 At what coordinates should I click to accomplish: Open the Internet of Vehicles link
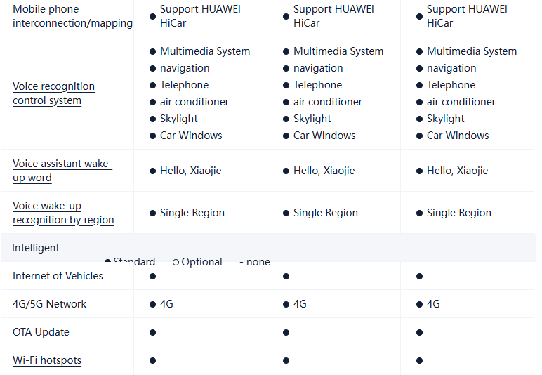(58, 276)
